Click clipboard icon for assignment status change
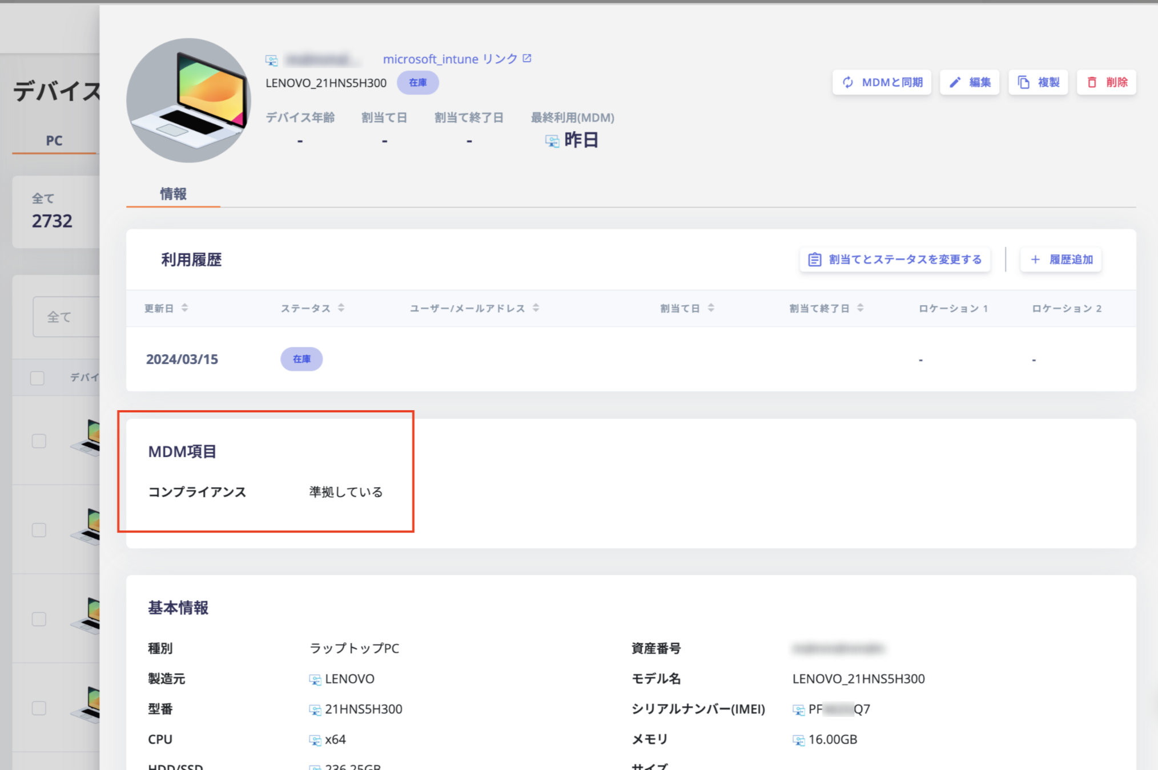The width and height of the screenshot is (1158, 770). pyautogui.click(x=814, y=260)
